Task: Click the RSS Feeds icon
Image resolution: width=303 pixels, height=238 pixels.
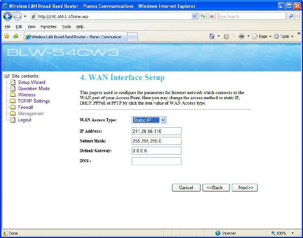Action: [226, 36]
